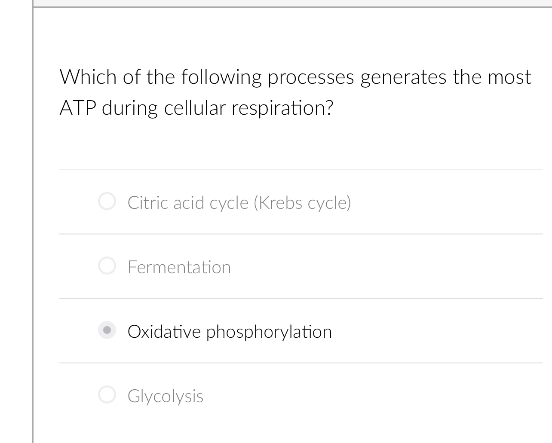The image size is (552, 443).
Task: Click the word "processes" in the question
Action: 311,77
